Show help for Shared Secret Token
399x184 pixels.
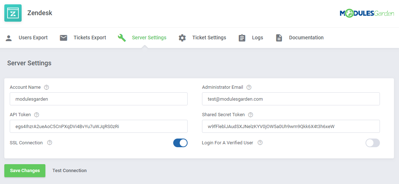[x=251, y=115]
